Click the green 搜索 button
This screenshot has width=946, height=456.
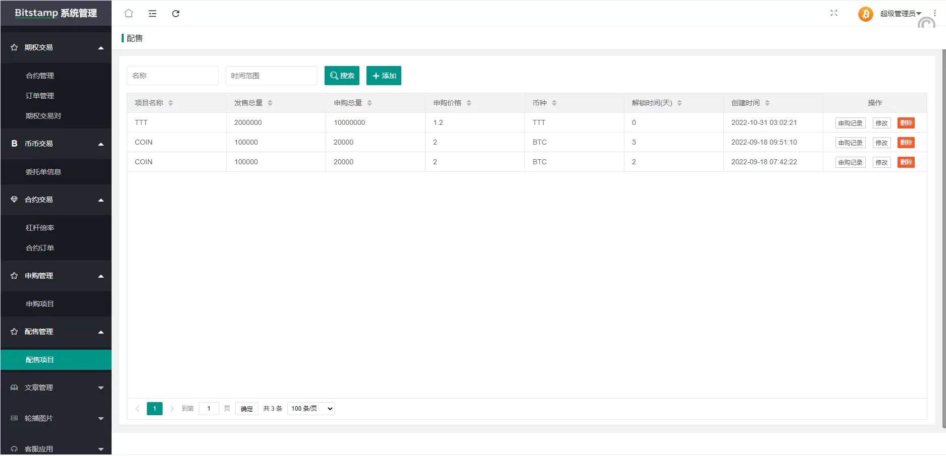pos(342,76)
